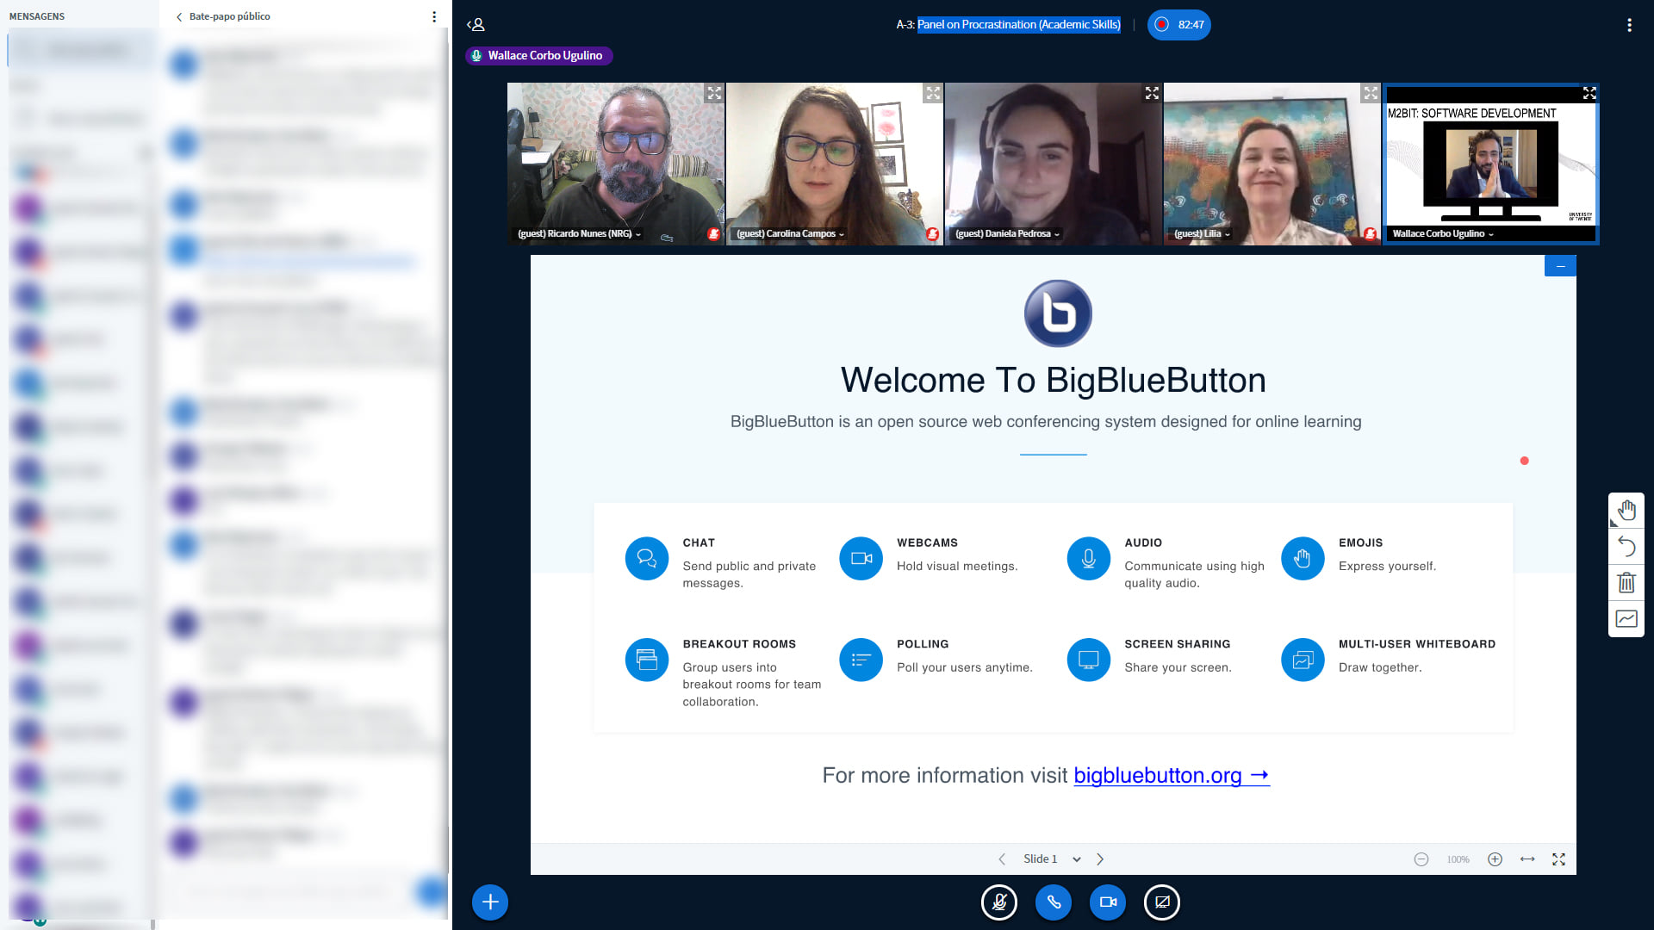1654x930 pixels.
Task: Unmute the microphone
Action: coord(999,902)
